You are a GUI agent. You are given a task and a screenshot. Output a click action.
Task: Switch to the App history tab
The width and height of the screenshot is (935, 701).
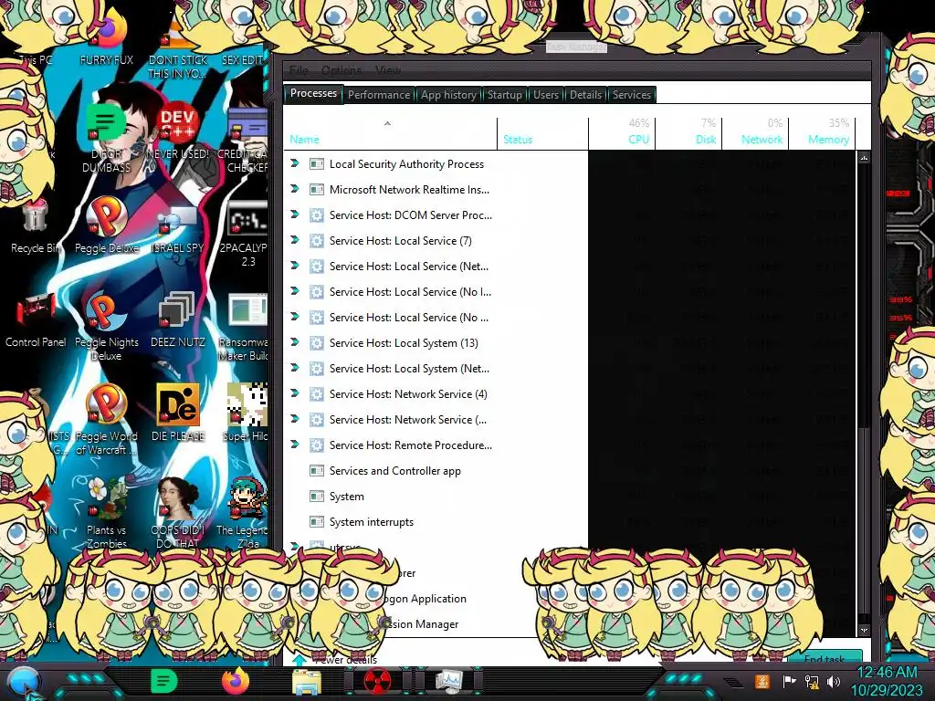448,95
